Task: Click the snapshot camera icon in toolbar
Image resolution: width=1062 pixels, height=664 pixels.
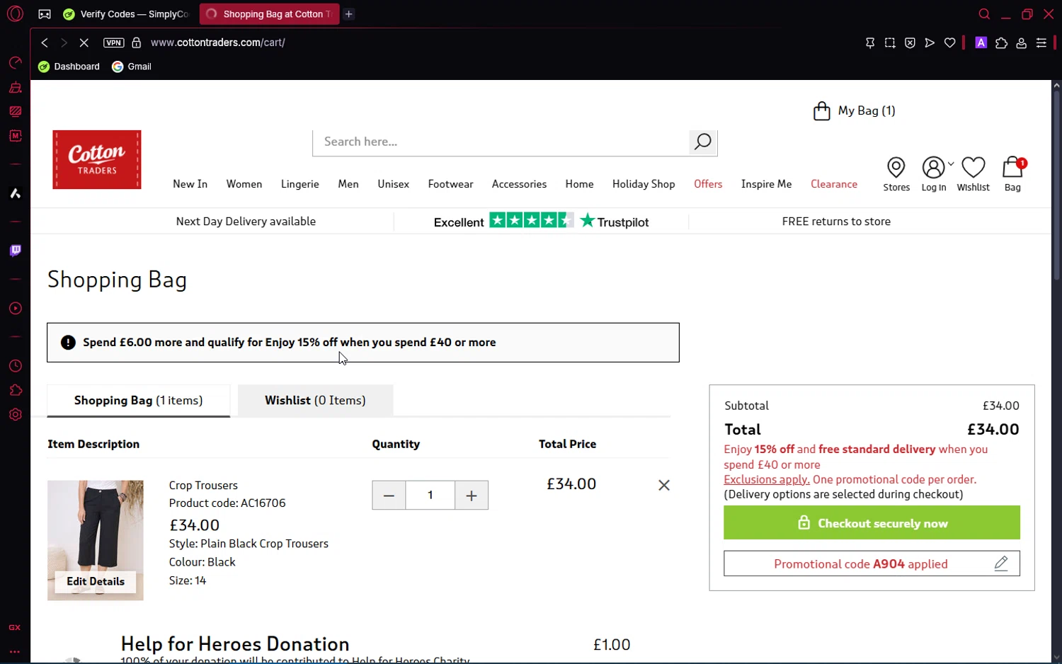Action: [890, 43]
